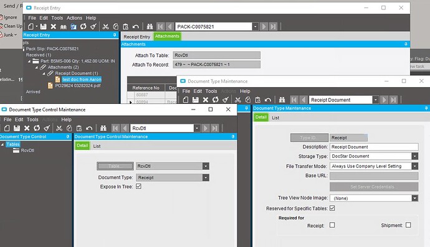Collapse the Receipt Document (1) tree node

pyautogui.click(x=44, y=73)
